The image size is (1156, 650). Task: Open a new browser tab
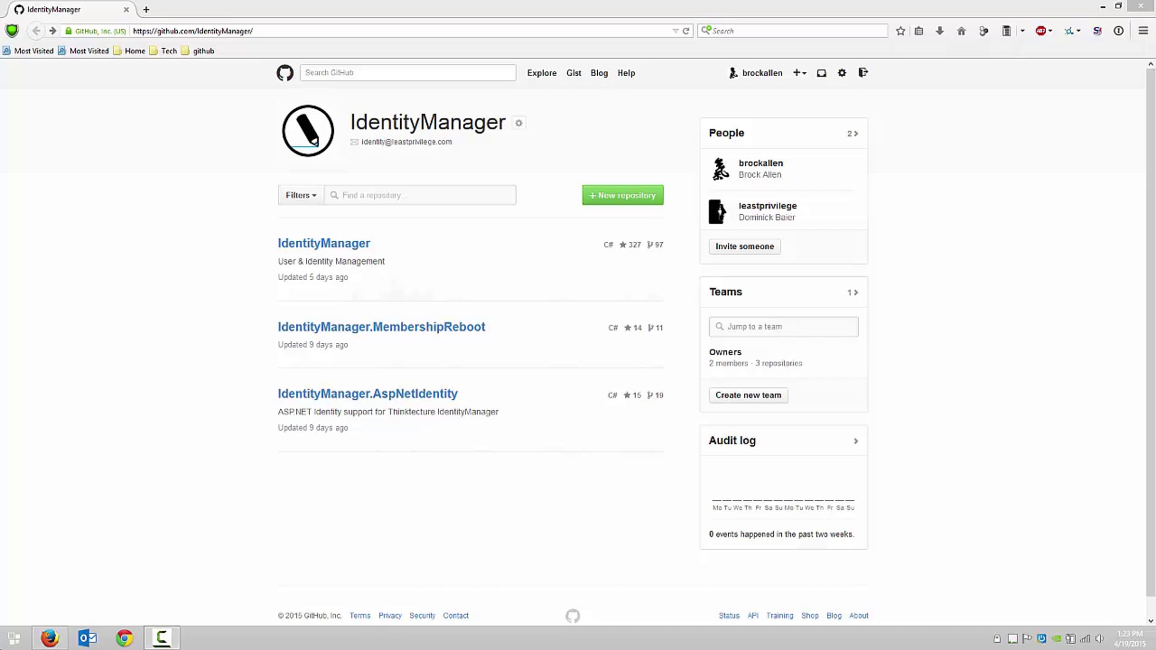tap(146, 10)
